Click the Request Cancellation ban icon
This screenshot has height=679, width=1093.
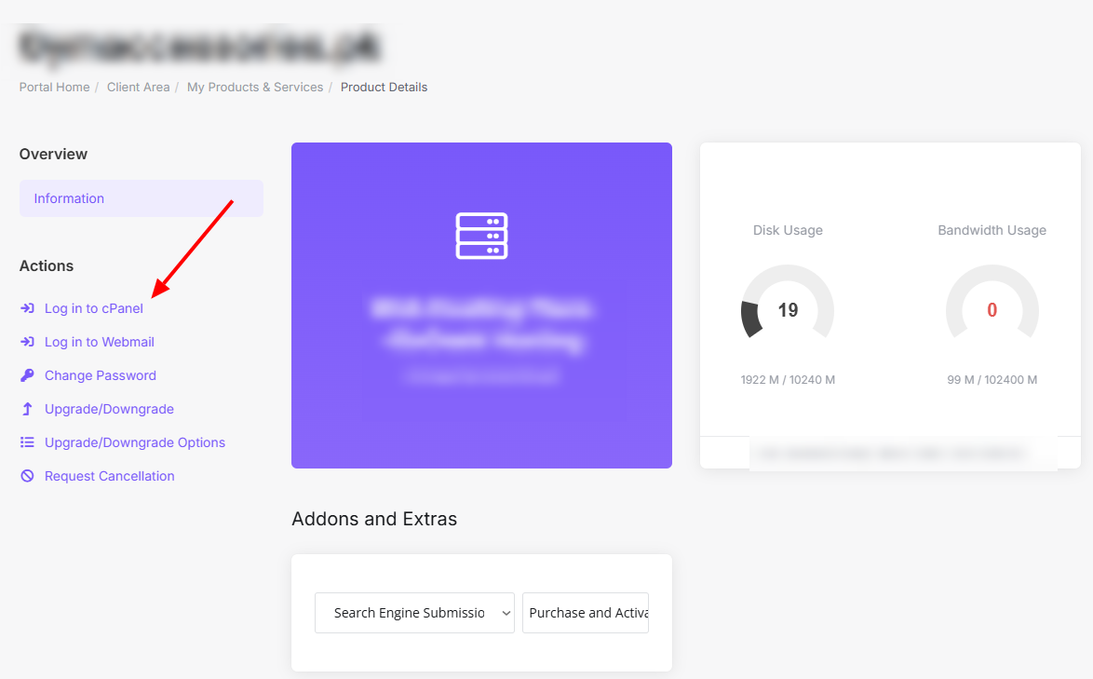click(27, 476)
